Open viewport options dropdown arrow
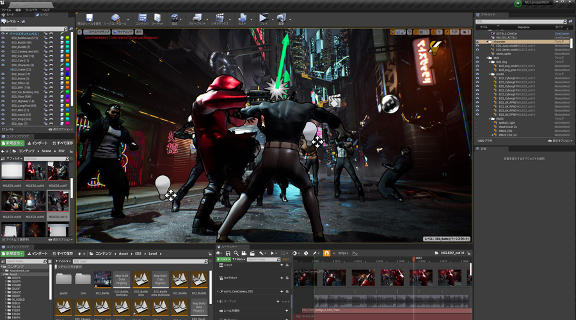This screenshot has width=576, height=320. 79,32
